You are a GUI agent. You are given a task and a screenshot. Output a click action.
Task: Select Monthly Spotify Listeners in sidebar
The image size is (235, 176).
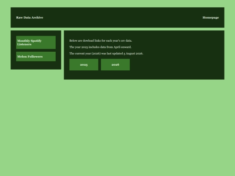tap(36, 43)
